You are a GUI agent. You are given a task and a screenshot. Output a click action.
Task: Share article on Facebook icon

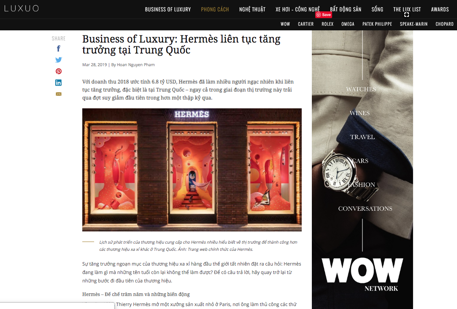pyautogui.click(x=59, y=48)
